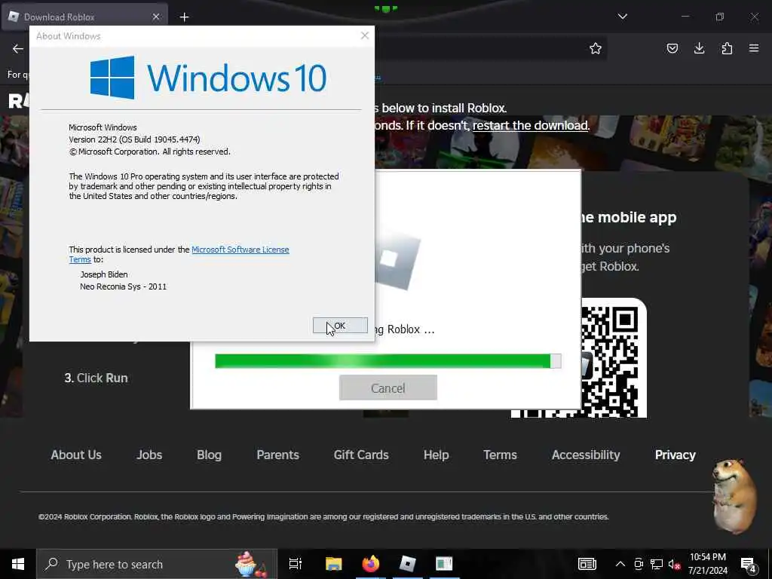This screenshot has height=579, width=772.
Task: Switch to Firefox in the taskbar
Action: (x=370, y=564)
